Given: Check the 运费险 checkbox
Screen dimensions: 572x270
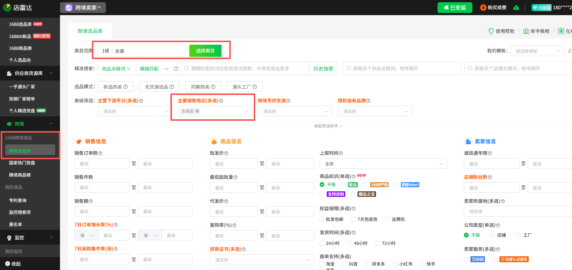Looking at the screenshot, I should coord(388,219).
